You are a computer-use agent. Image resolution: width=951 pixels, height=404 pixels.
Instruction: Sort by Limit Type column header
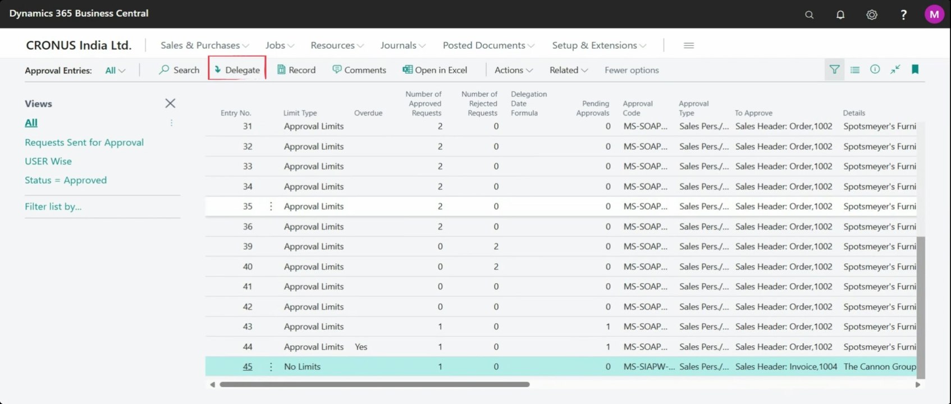pos(300,113)
